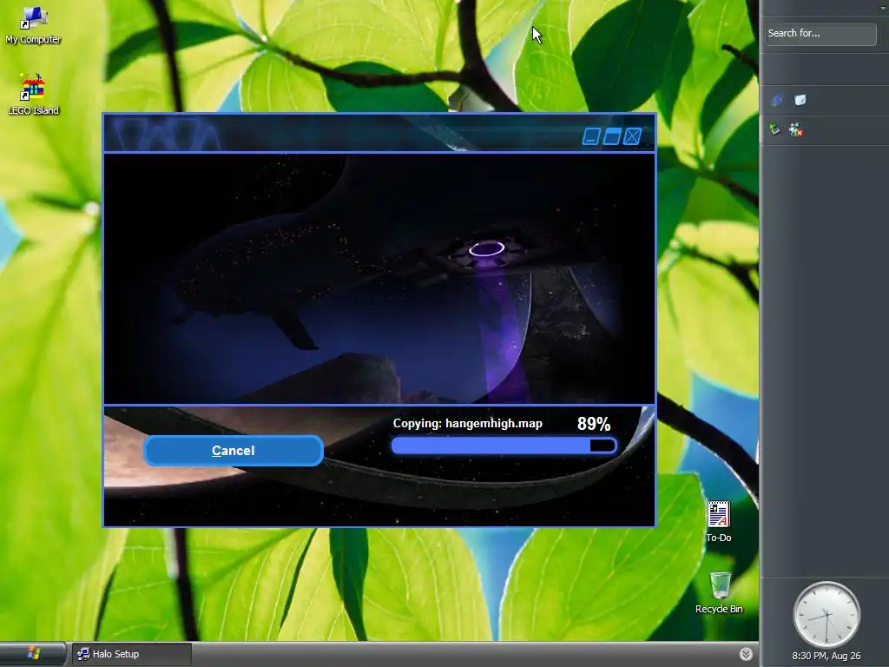Click the blue faded sidebar icon
Screen dimensions: 889x667
777,101
